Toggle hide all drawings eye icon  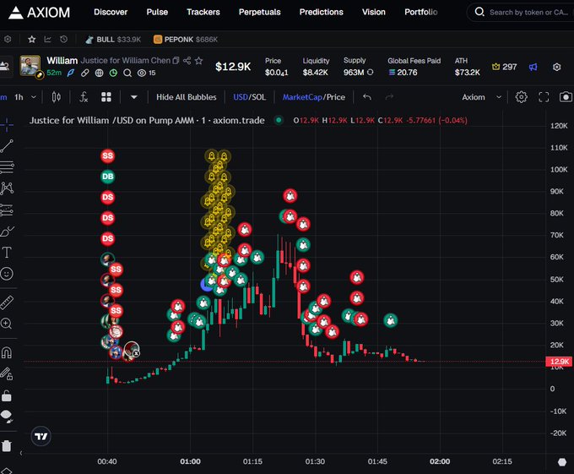point(7,417)
